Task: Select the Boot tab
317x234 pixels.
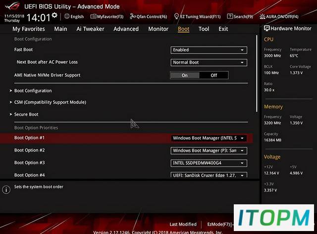Action: click(183, 29)
